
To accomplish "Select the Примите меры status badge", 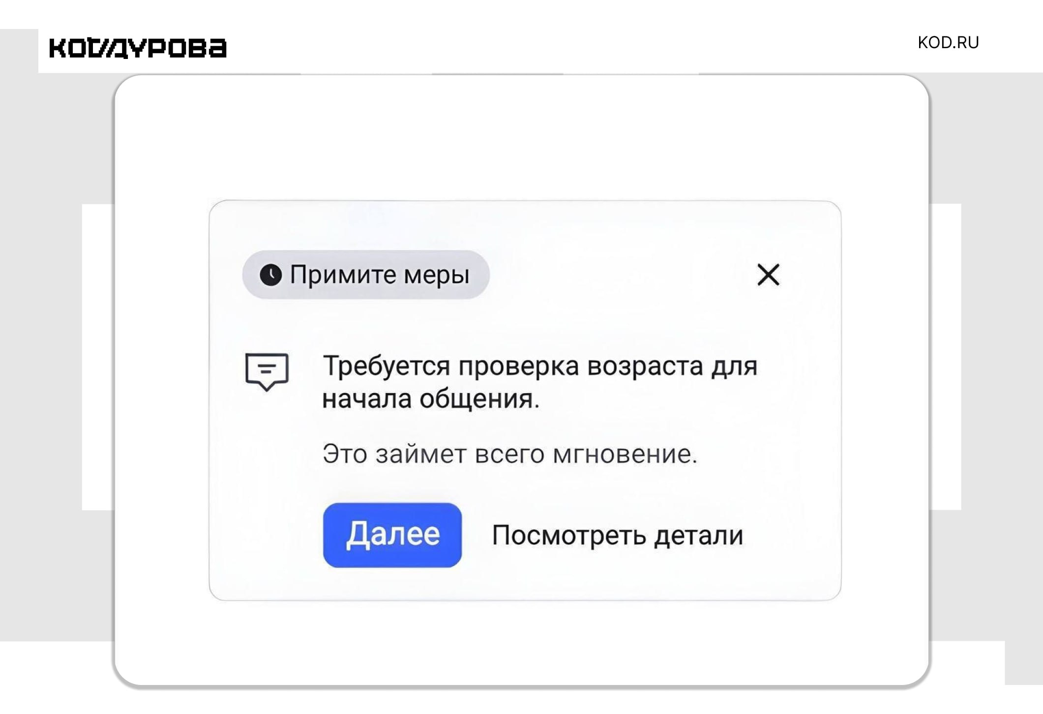I will (x=365, y=275).
